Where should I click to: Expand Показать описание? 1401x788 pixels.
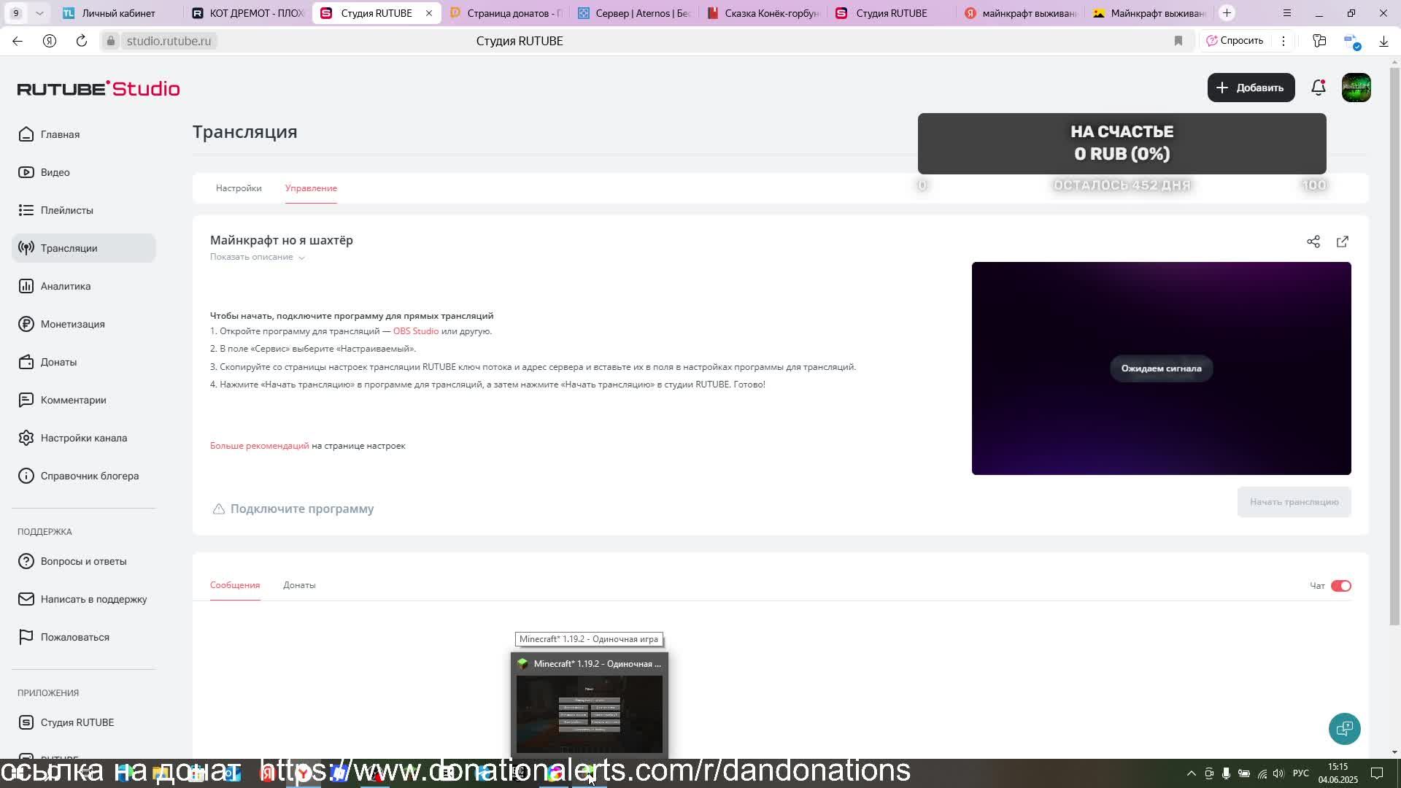pos(257,257)
